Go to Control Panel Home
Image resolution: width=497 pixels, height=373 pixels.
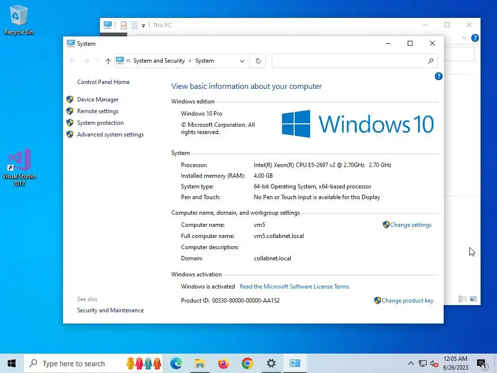tap(103, 82)
